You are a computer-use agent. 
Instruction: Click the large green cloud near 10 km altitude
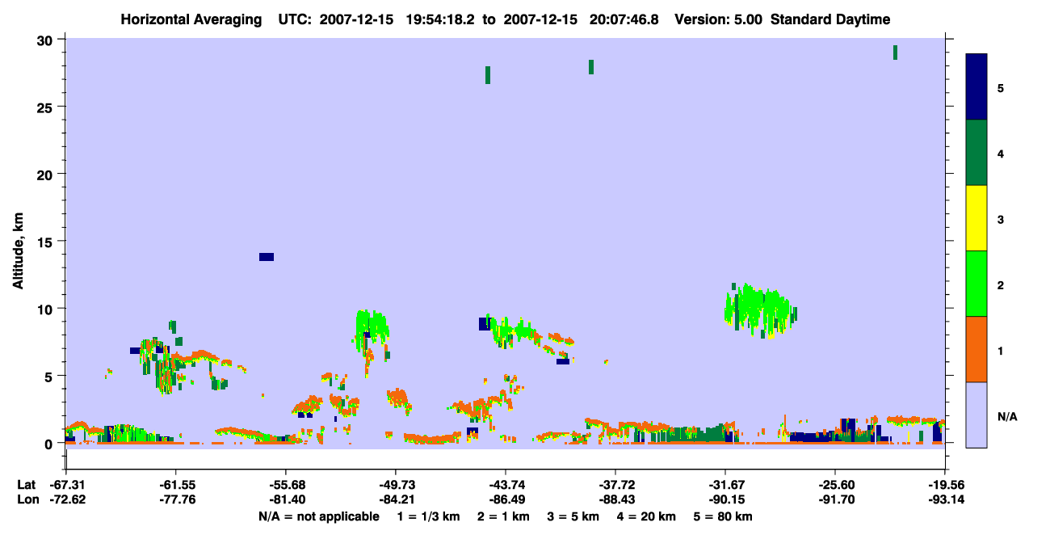pyautogui.click(x=761, y=310)
